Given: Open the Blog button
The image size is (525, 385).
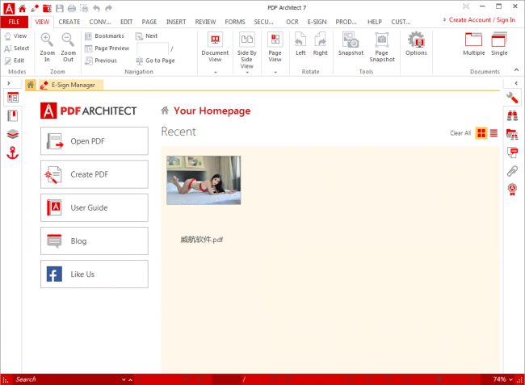Looking at the screenshot, I should point(94,241).
